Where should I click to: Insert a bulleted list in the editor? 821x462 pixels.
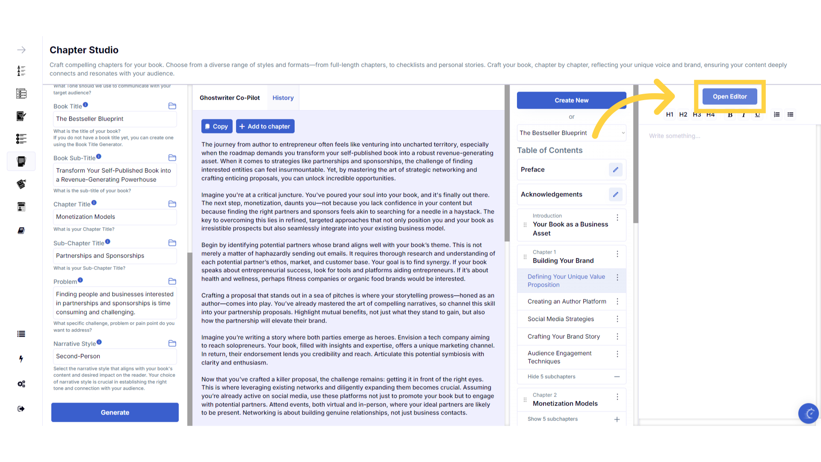[x=790, y=115]
